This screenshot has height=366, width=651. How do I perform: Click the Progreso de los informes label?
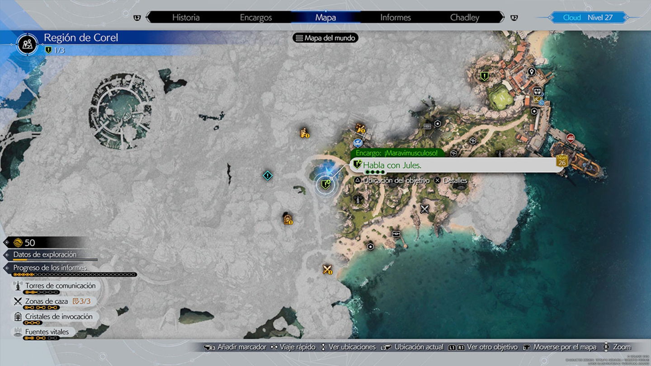tap(50, 267)
